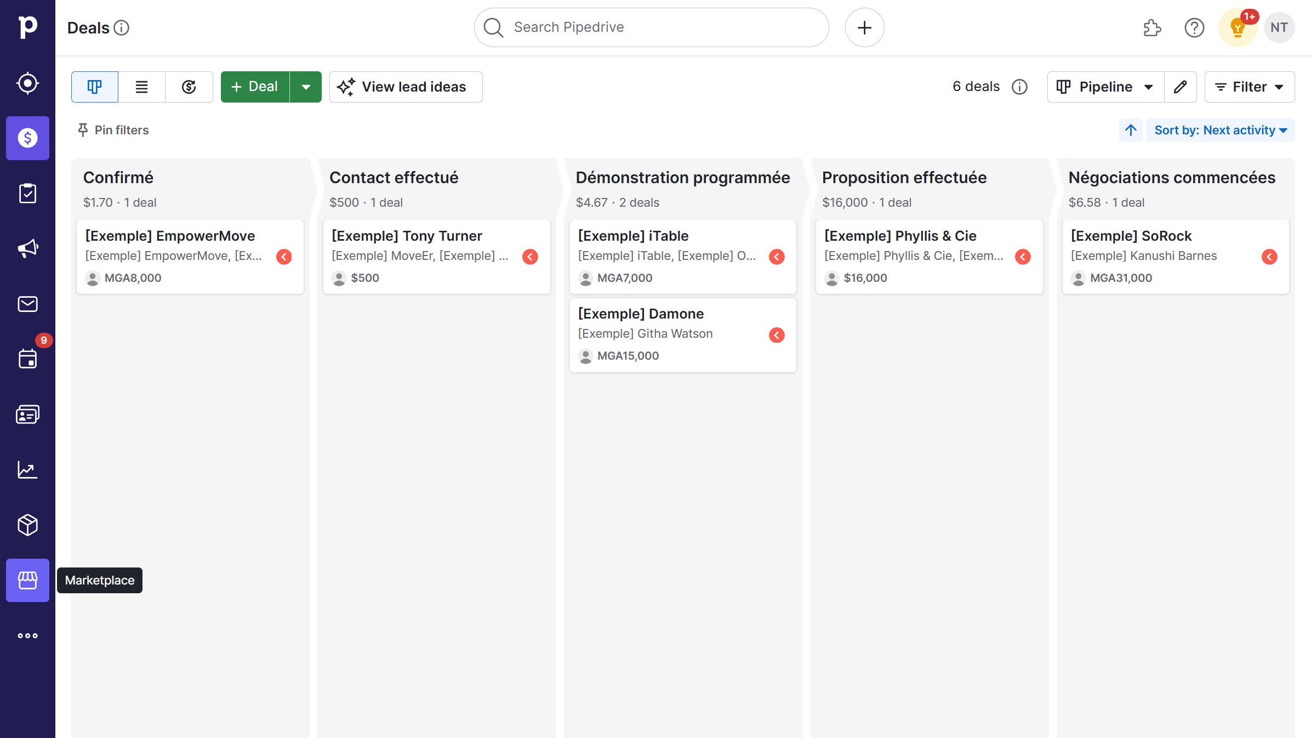Viewport: 1311px width, 738px height.
Task: Open Campaigns megaphone icon in sidebar
Action: [27, 248]
